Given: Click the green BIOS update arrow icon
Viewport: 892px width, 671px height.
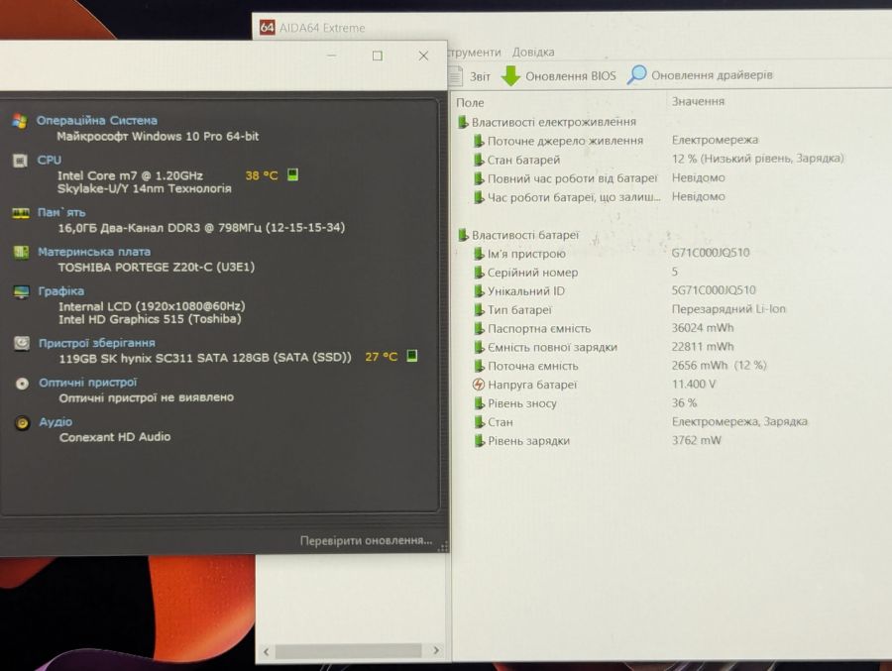Looking at the screenshot, I should pyautogui.click(x=510, y=75).
